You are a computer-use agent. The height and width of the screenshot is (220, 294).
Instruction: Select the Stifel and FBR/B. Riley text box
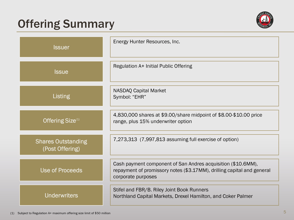(194, 195)
